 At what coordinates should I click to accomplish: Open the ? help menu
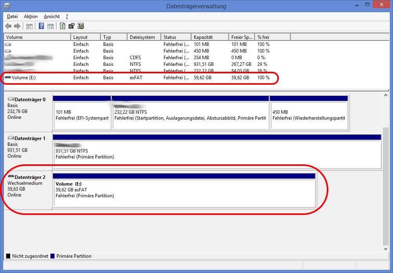pos(67,16)
